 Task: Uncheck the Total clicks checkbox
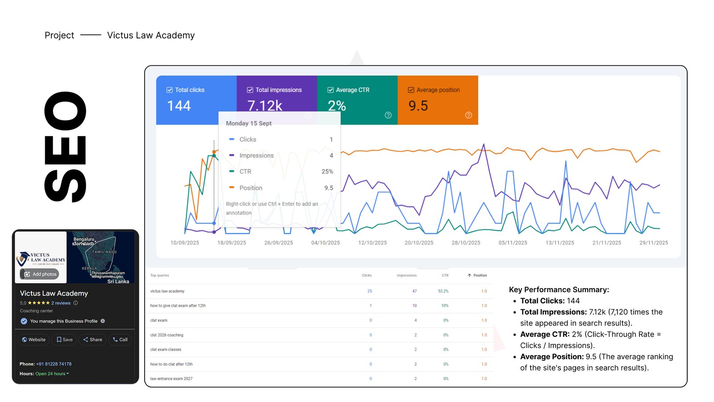coord(170,90)
